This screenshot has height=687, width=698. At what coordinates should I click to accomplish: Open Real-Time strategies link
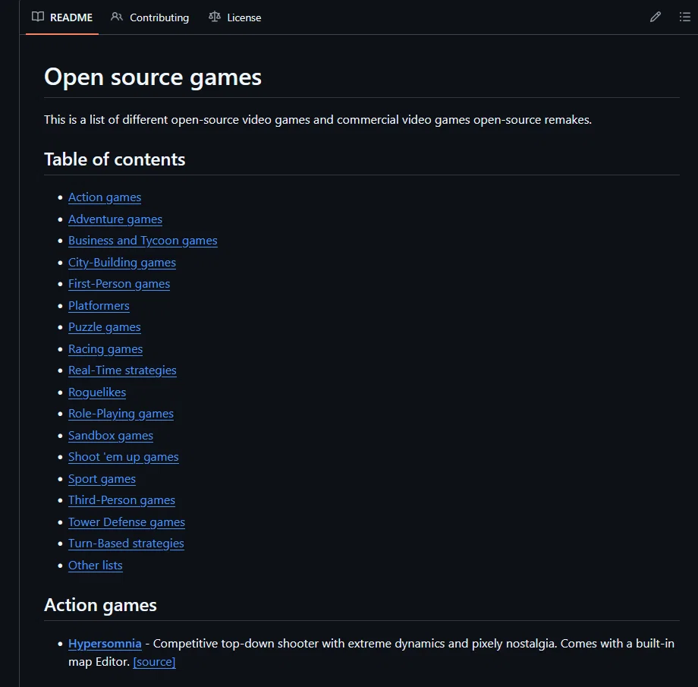(x=122, y=370)
